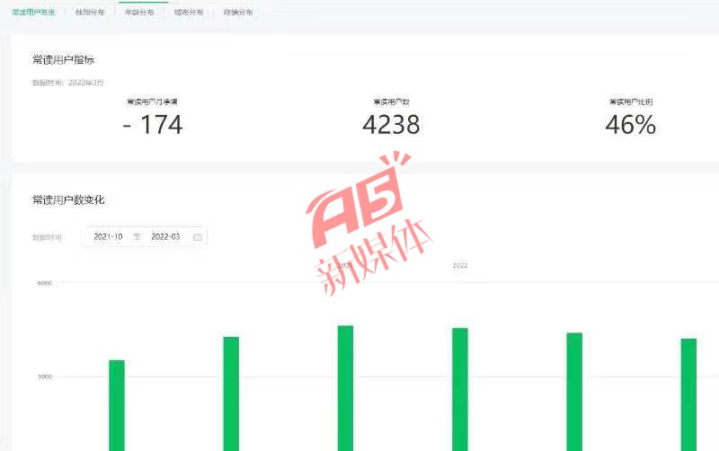Click the end date field 2022-03

pos(165,236)
